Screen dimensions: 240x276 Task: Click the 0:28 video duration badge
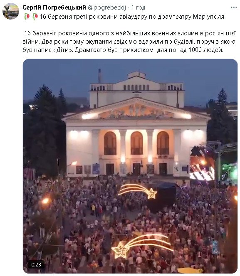36,264
